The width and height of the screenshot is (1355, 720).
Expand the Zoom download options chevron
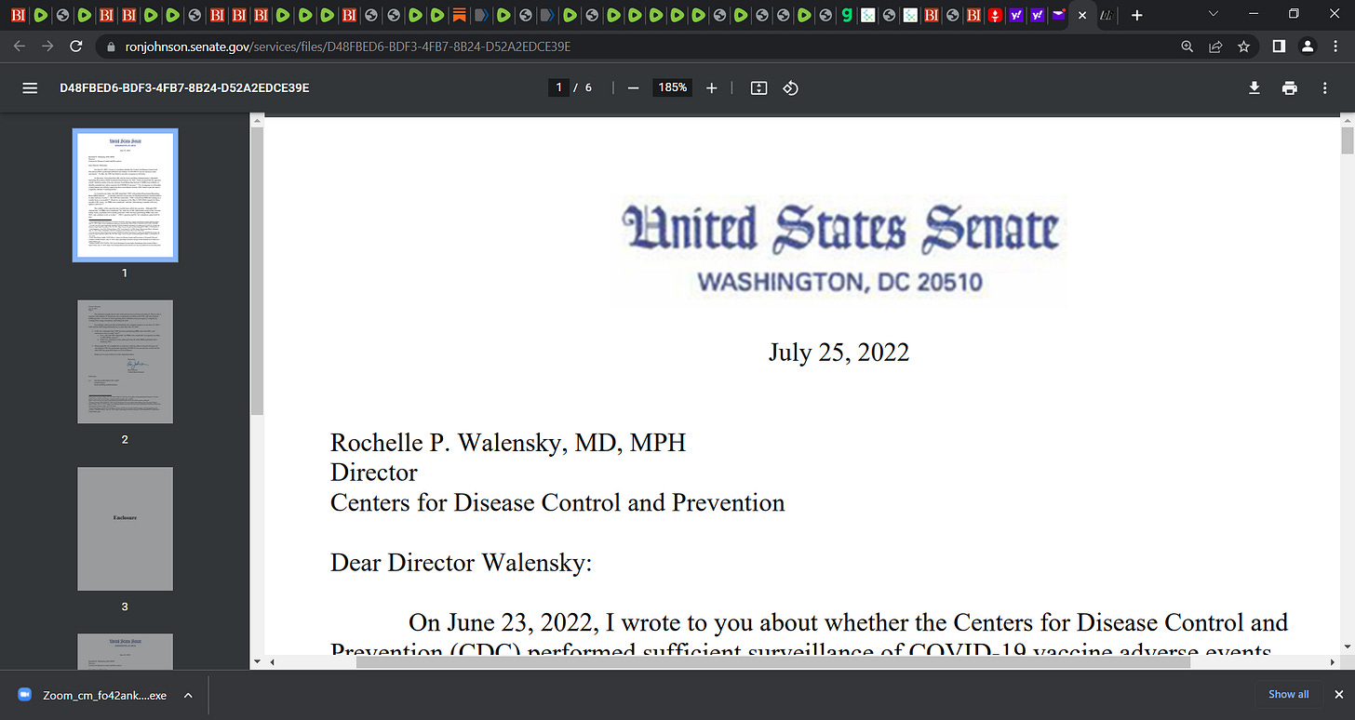188,694
